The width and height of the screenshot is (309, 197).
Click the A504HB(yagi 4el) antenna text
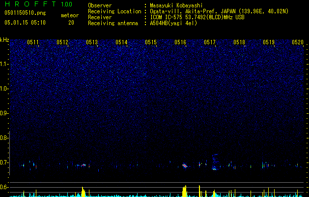click(173, 23)
